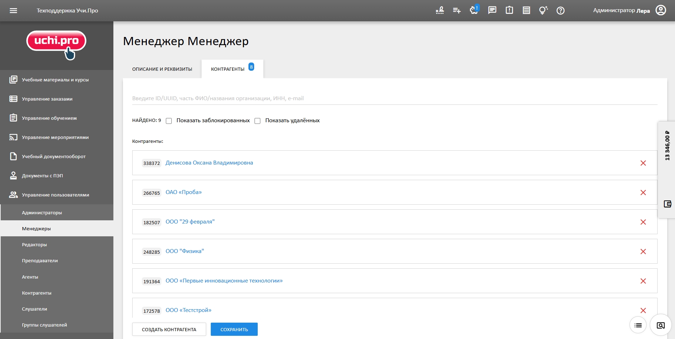Switch to the ОПИСАНИЕ И РЕКВИЗИТЫ tab
Screen dimensions: 675x339
click(x=162, y=69)
